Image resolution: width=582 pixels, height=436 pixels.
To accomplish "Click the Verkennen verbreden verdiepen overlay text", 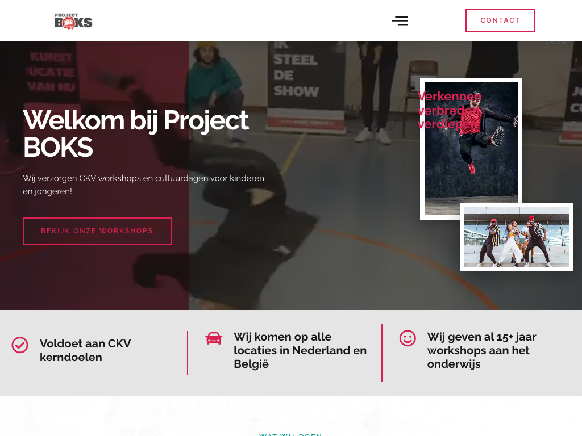I will tap(450, 110).
